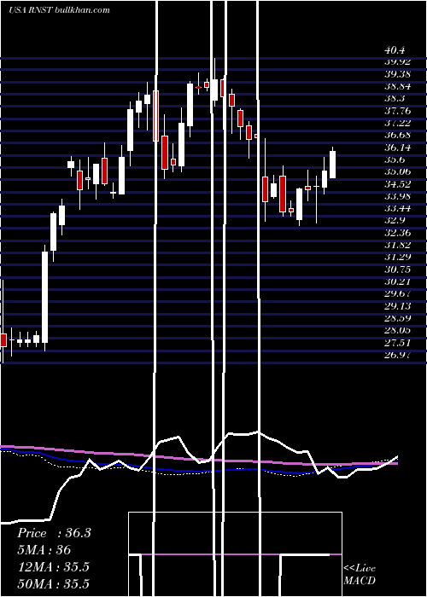Click the large red candlestick at the 38.84 peak
427x597 pixels.
(155, 116)
